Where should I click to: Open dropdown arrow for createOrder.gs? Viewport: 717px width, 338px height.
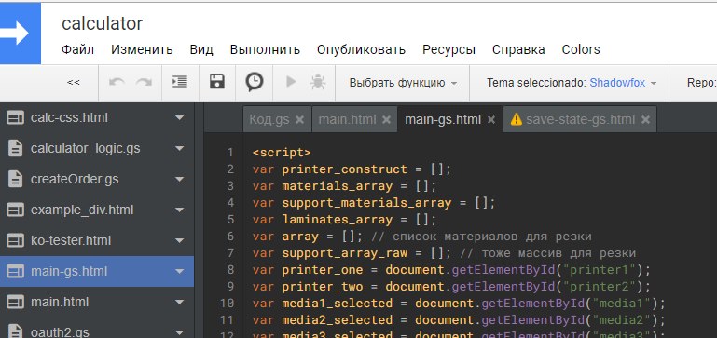179,179
